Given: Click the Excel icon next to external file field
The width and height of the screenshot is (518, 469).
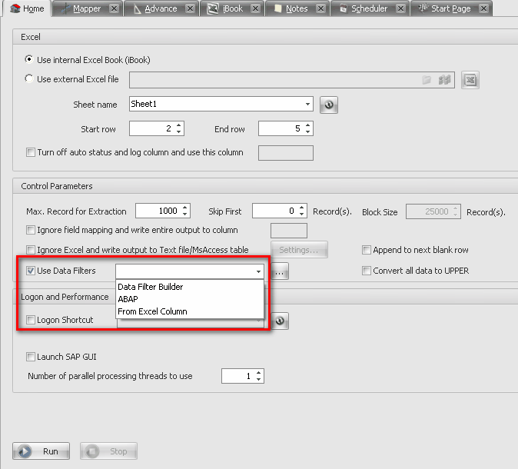Looking at the screenshot, I should [471, 80].
